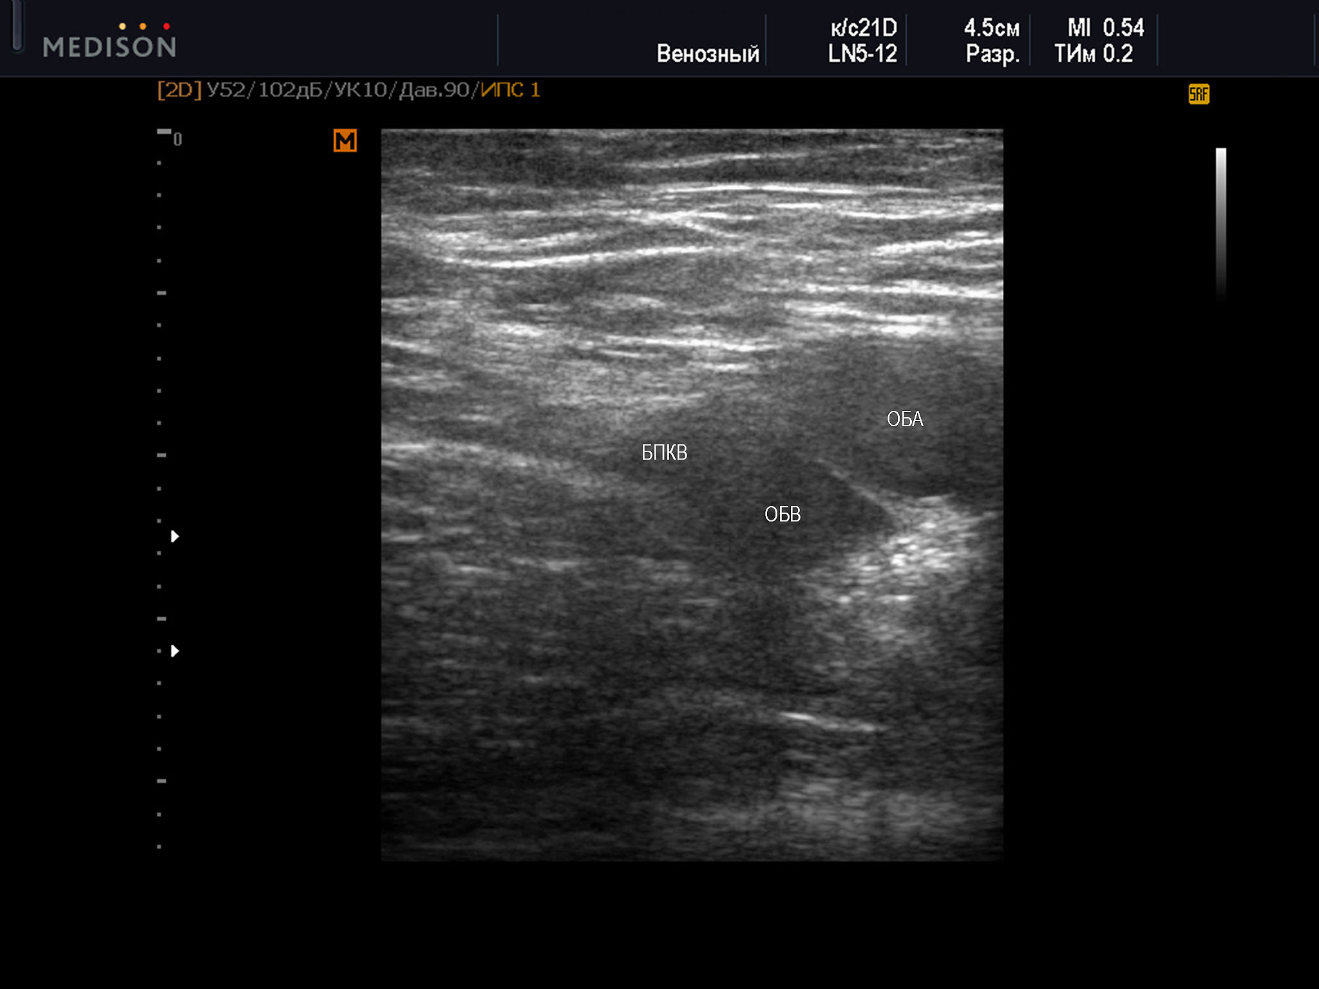Click the 4.5см depth setting
Viewport: 1319px width, 989px height.
[x=991, y=28]
